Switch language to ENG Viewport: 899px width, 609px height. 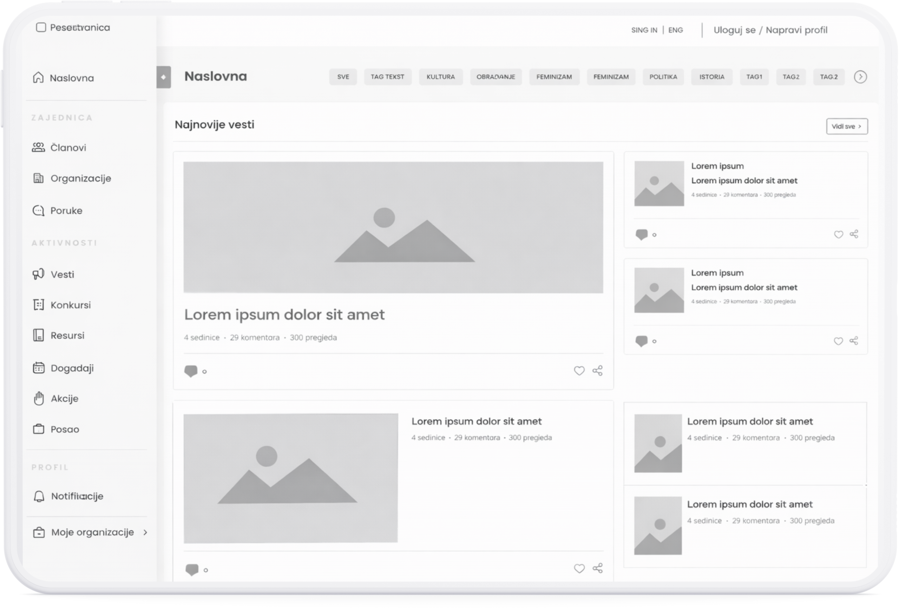[x=675, y=30]
